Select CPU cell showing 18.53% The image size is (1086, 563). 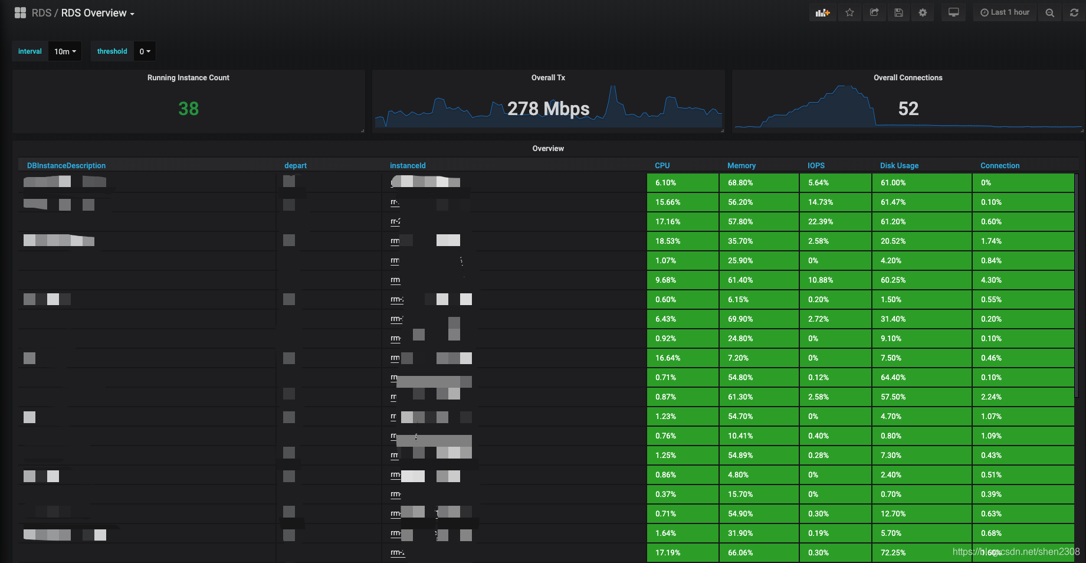683,241
